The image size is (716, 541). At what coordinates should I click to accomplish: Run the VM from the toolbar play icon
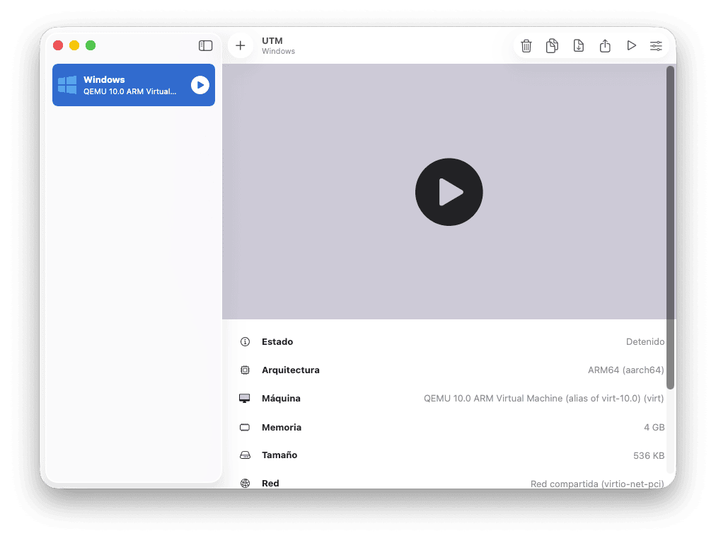click(x=631, y=46)
